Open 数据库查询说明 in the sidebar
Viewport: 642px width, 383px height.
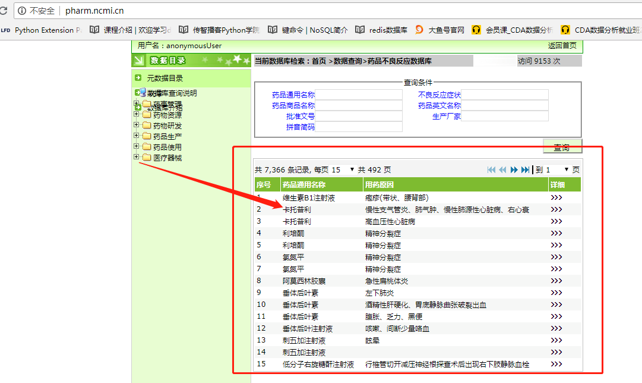172,93
